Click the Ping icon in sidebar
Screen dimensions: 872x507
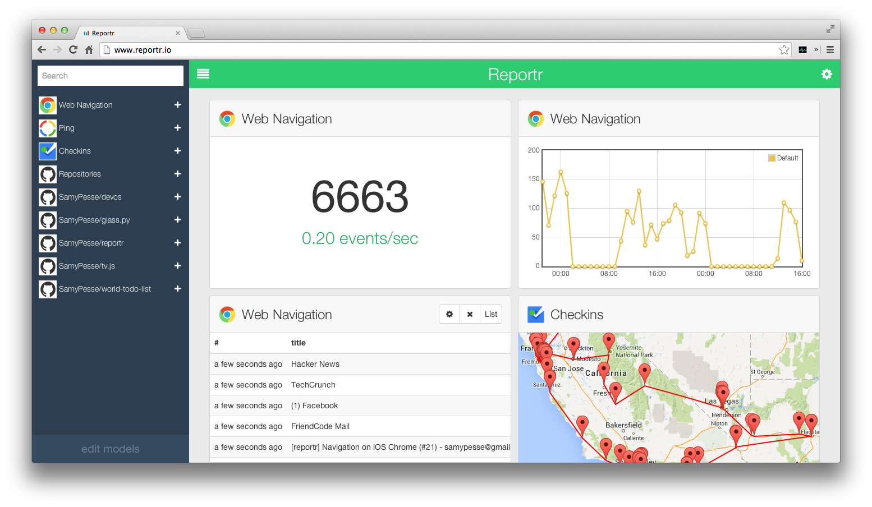48,128
